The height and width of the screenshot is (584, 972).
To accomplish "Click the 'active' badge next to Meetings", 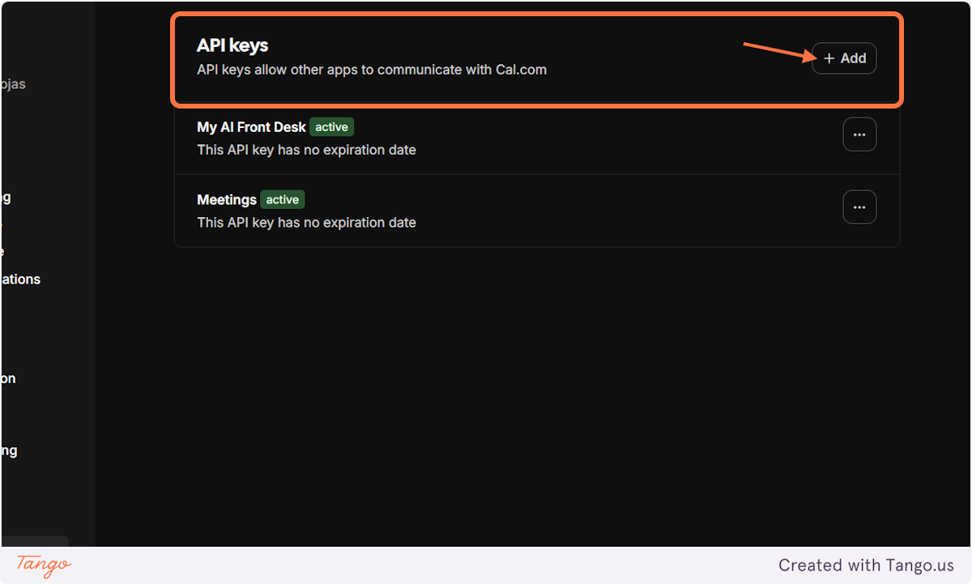I will [282, 198].
